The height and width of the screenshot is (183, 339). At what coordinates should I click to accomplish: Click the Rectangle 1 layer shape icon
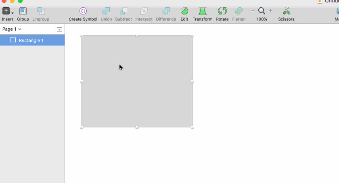tap(13, 40)
